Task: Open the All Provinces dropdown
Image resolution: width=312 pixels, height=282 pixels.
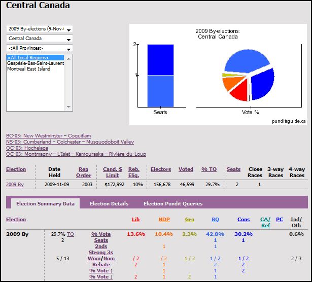Action: point(40,48)
